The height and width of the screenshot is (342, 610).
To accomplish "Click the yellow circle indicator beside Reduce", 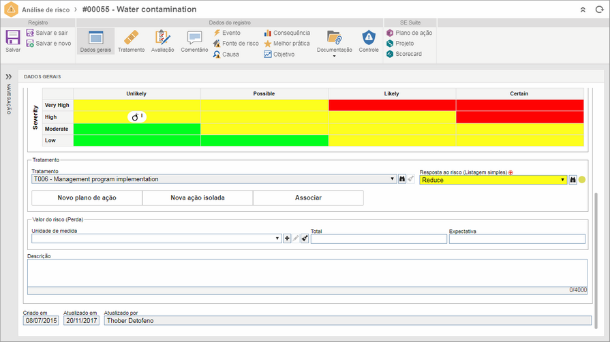I will point(582,180).
